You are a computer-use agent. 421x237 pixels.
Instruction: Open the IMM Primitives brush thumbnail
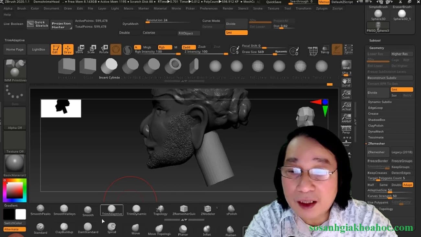point(15,70)
